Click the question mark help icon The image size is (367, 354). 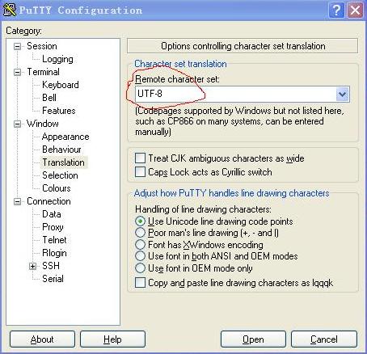click(x=337, y=11)
